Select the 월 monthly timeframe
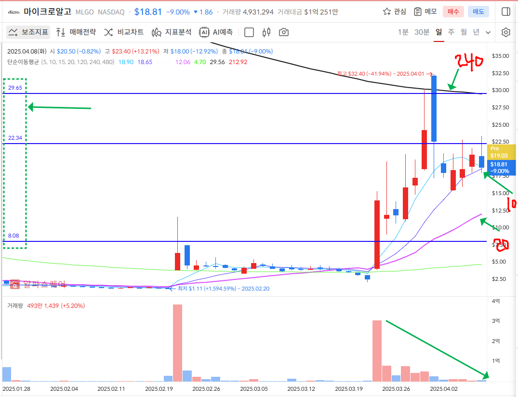 (x=464, y=32)
